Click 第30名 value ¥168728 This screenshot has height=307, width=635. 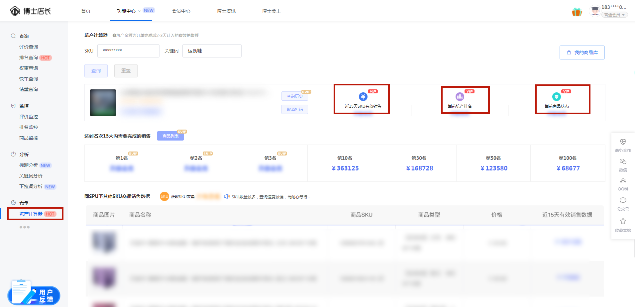click(x=420, y=168)
